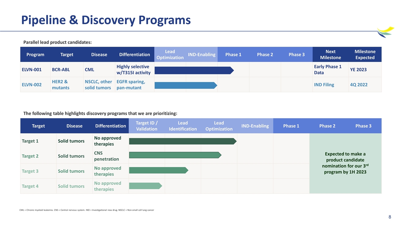Screen dimensions: 402x226
Task: Select the 4Q 2022 milestone cell
Action: tap(359, 85)
